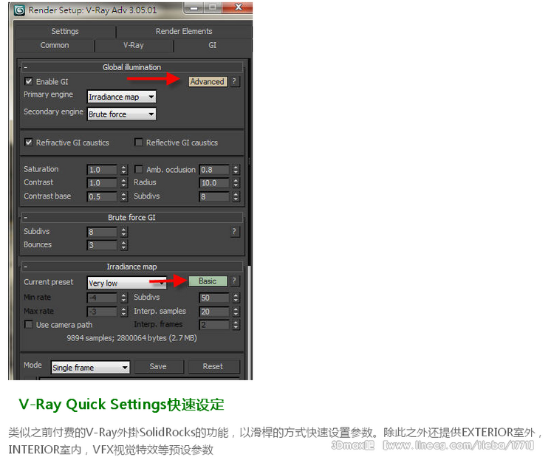The width and height of the screenshot is (554, 457).
Task: Click the ambient occlusion Subdivs field
Action: coord(214,196)
